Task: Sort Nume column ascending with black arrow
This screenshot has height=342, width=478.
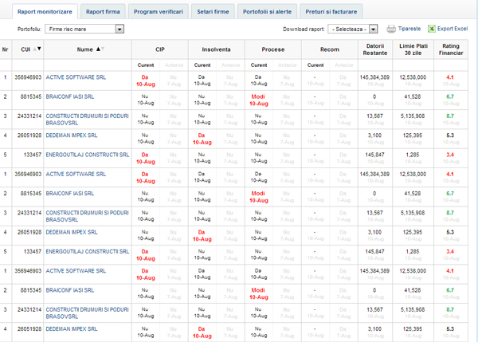Action: (x=98, y=49)
